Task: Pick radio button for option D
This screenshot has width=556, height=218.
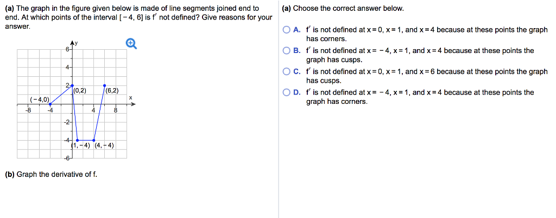Action: (x=286, y=93)
